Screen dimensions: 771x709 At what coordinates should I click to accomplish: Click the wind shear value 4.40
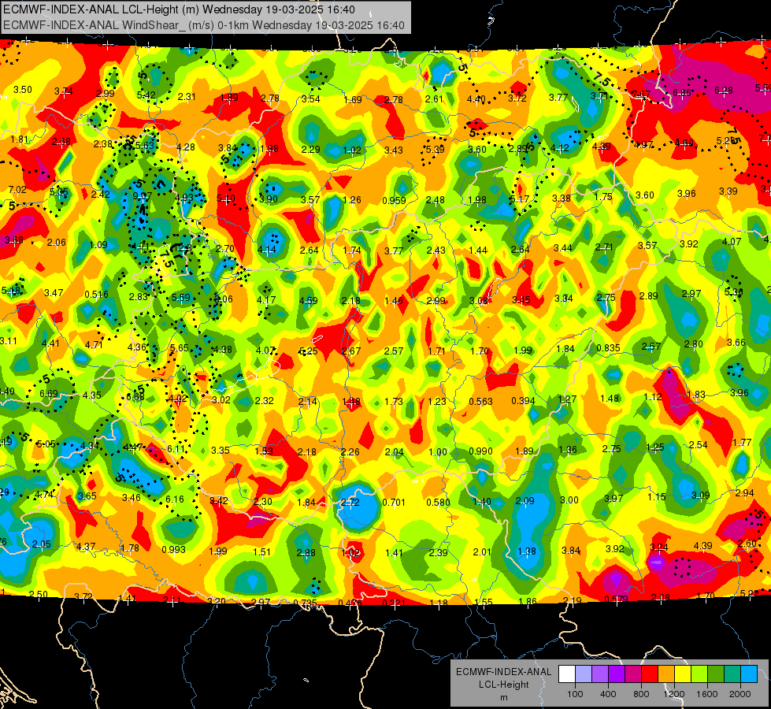pyautogui.click(x=476, y=99)
